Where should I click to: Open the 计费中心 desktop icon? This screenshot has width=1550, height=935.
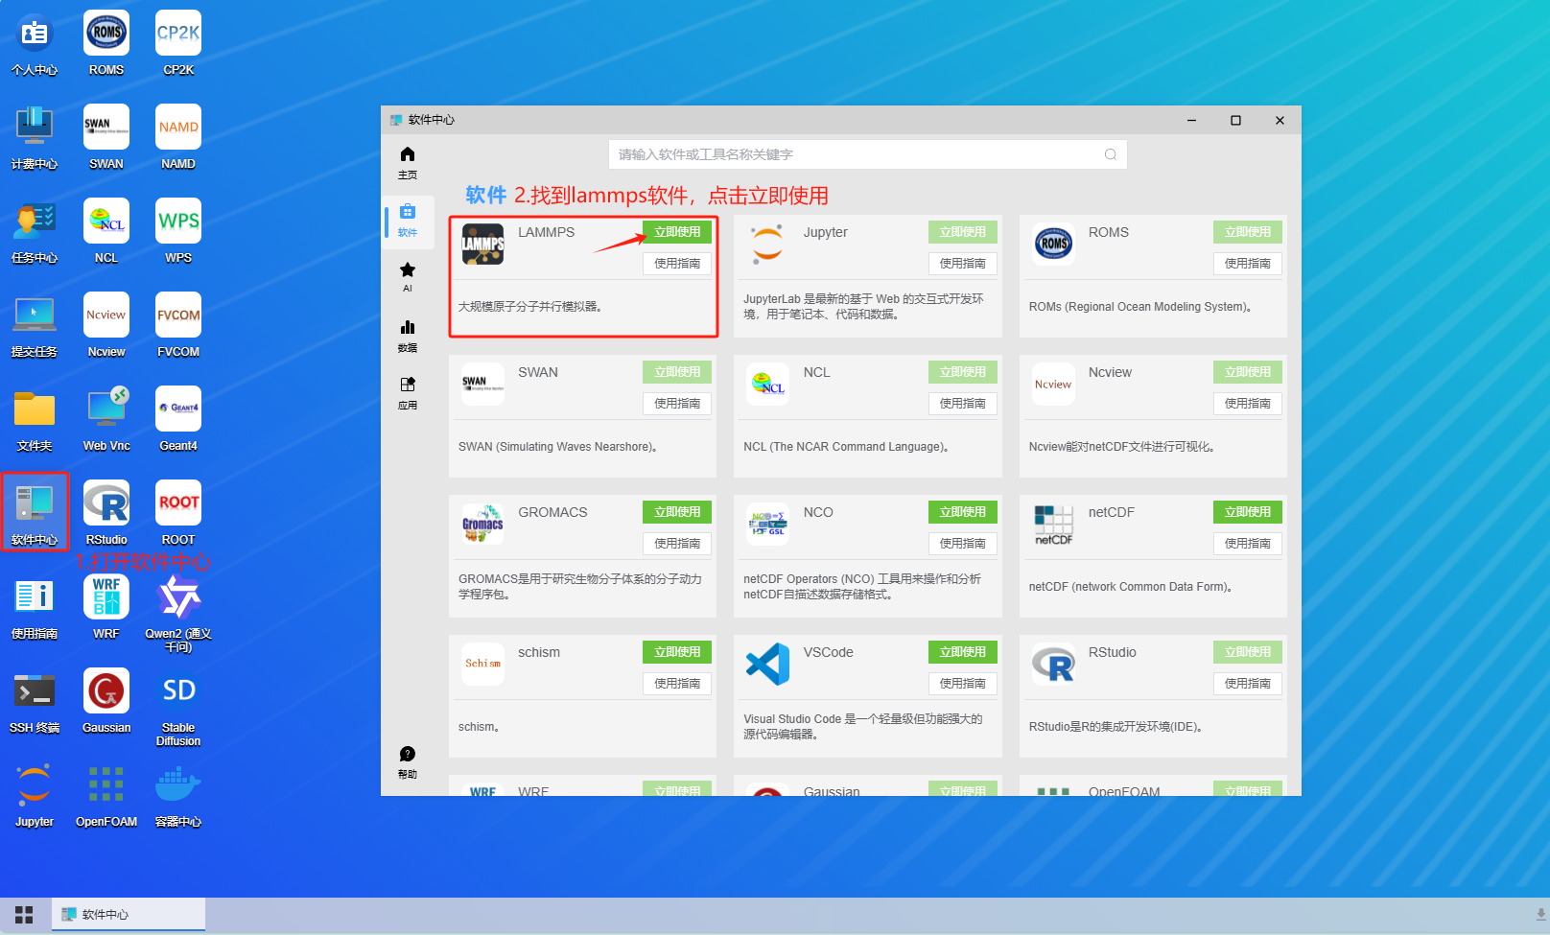(35, 138)
